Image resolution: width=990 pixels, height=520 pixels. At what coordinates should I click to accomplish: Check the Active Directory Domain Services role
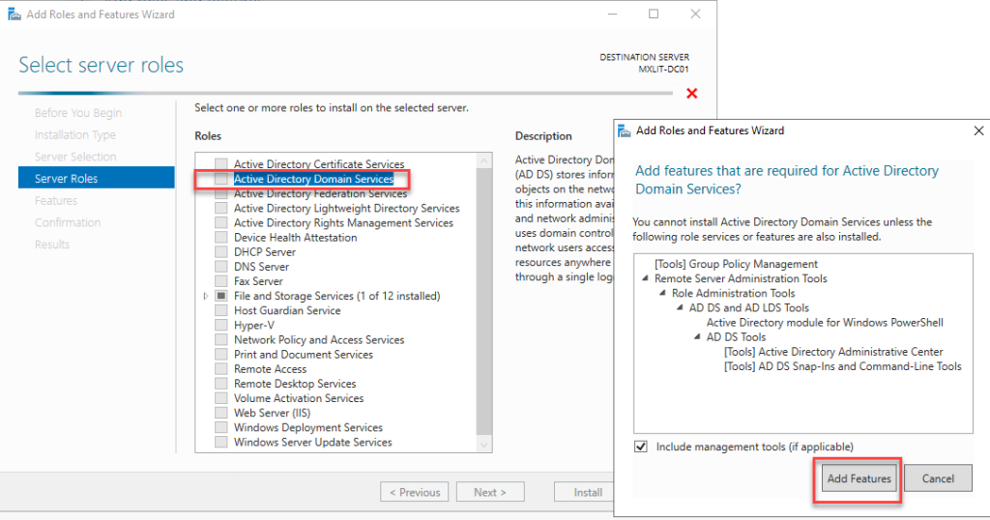coord(221,179)
